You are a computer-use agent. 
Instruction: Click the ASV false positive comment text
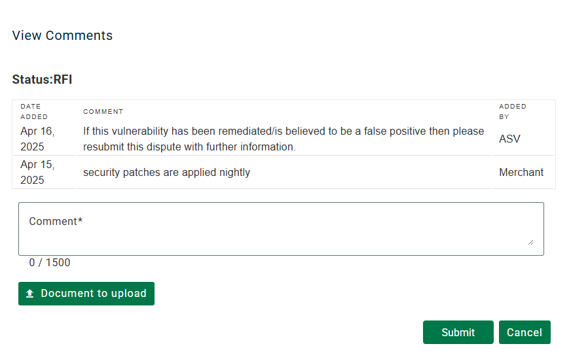284,139
